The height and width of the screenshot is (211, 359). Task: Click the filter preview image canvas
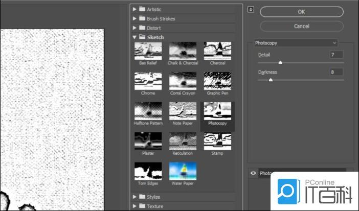[x=52, y=120]
